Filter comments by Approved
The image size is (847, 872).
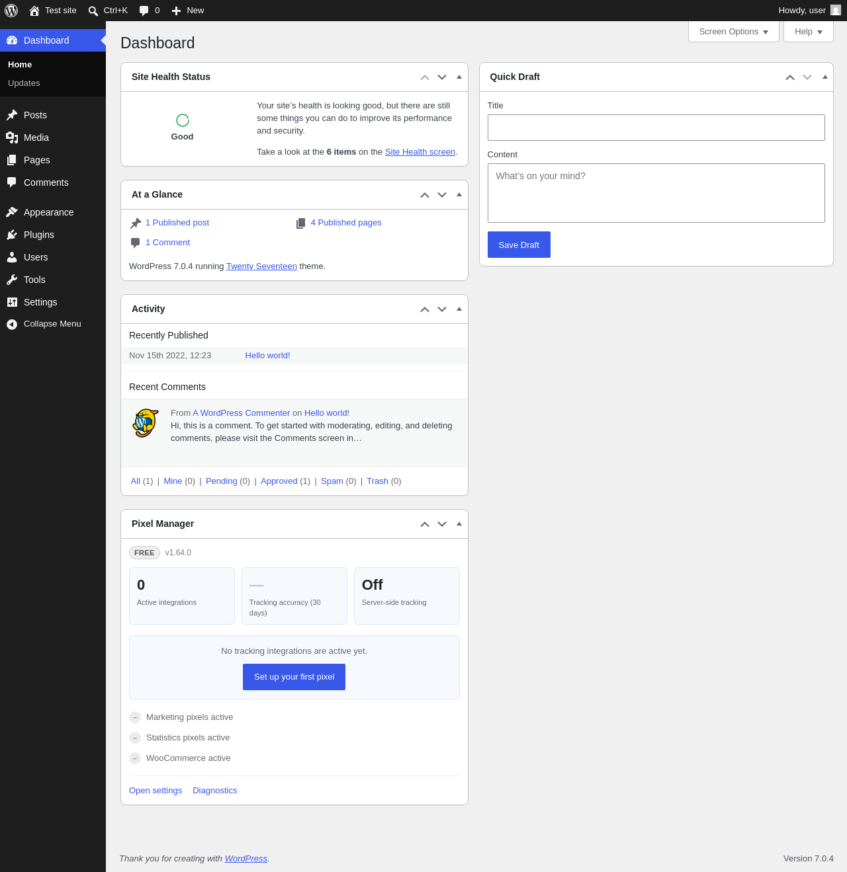(279, 481)
